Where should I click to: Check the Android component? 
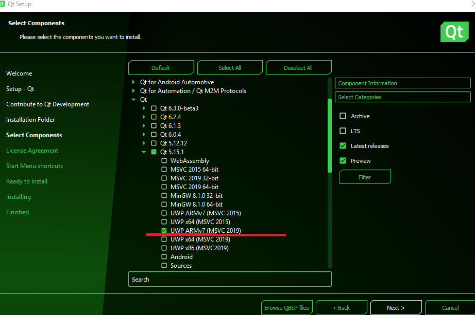(x=164, y=256)
